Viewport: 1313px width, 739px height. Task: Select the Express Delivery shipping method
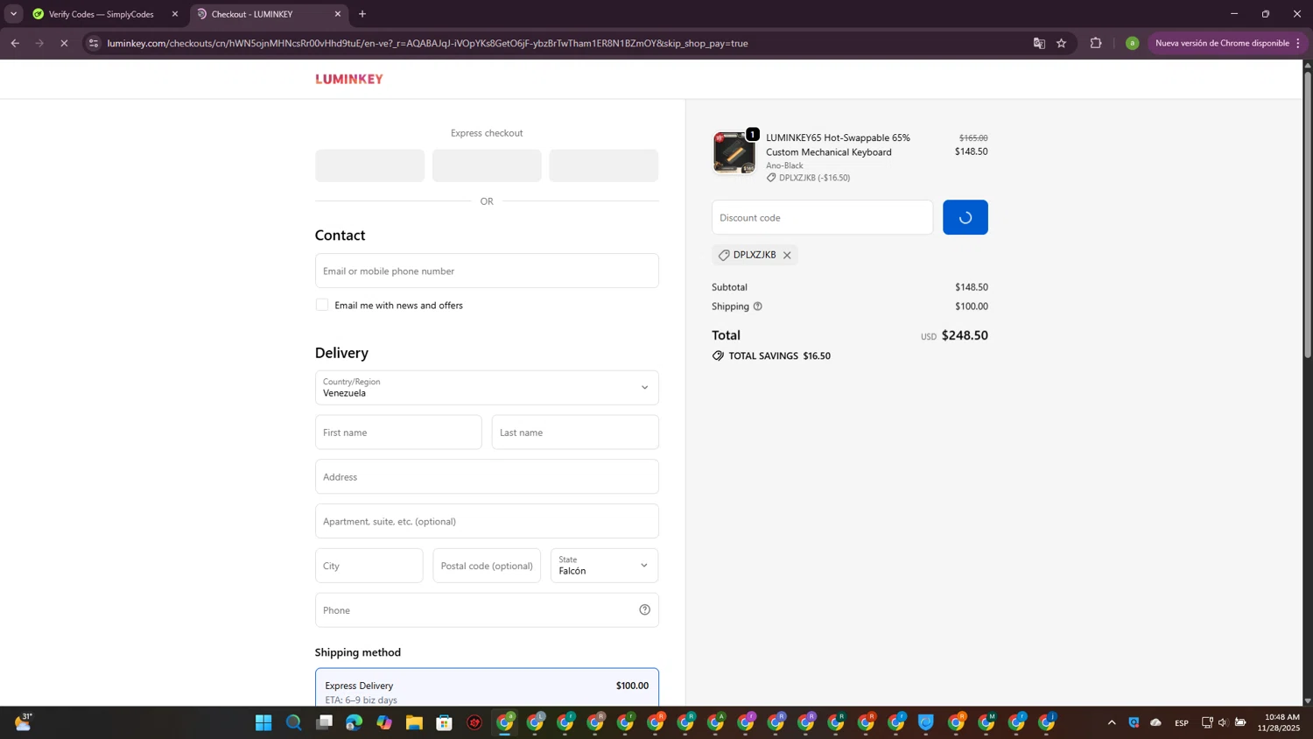pos(487,688)
